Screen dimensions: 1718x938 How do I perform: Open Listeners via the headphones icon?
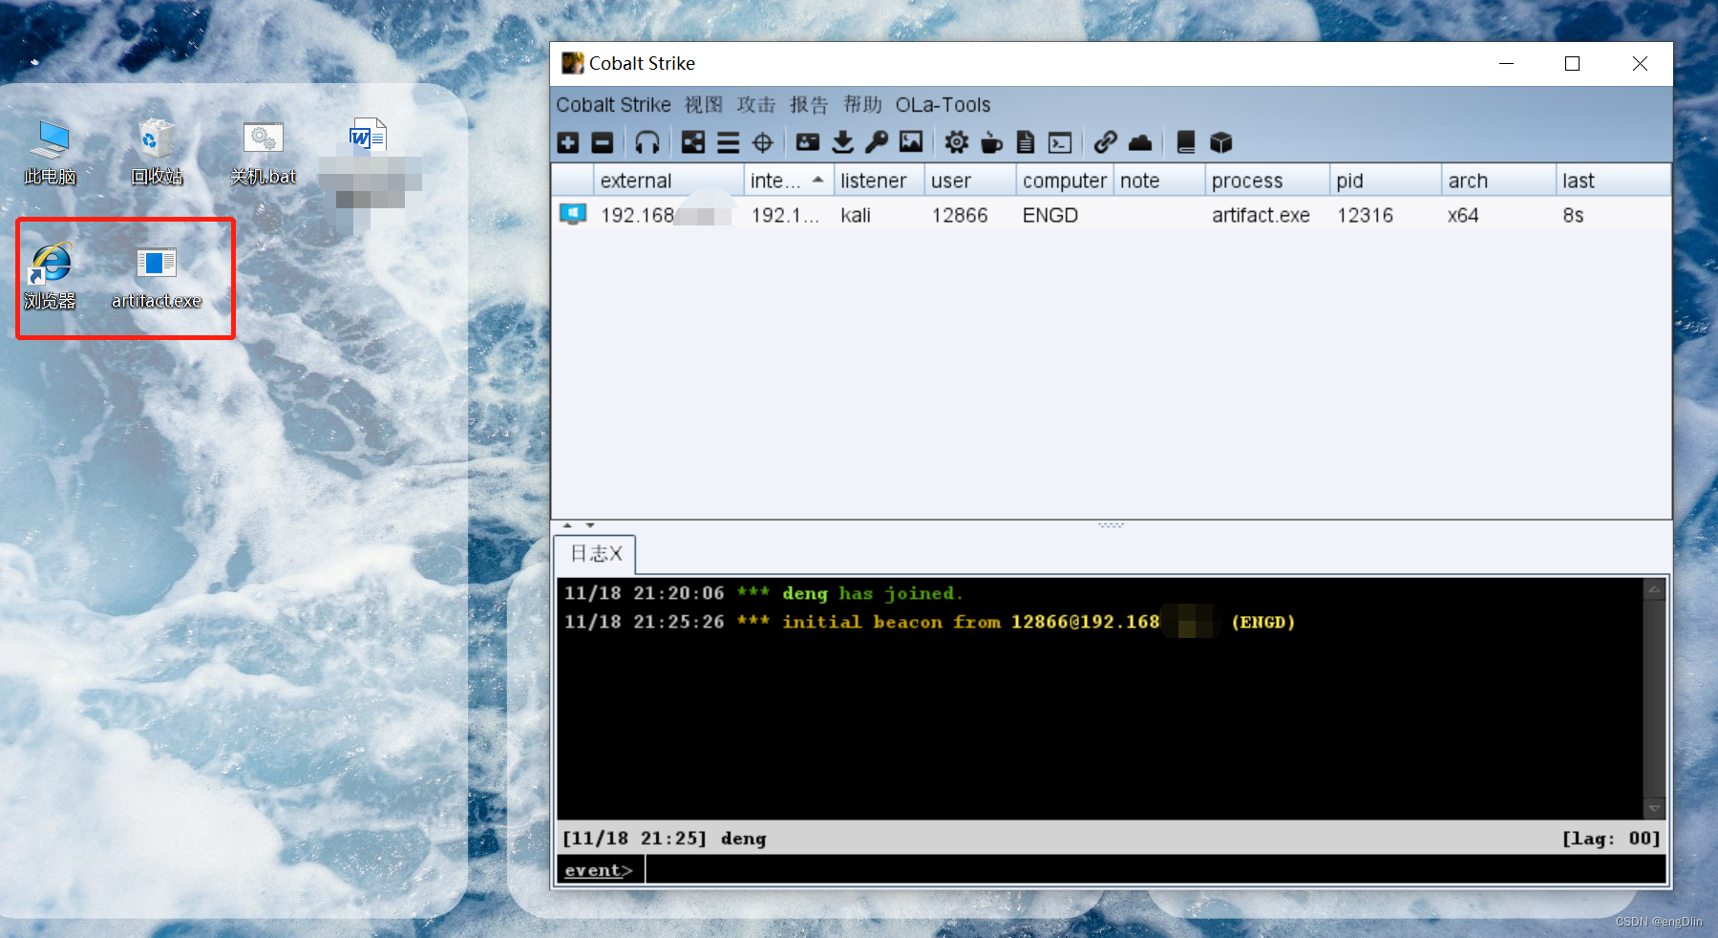[x=647, y=143]
